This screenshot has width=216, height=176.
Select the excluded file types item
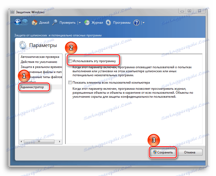tap(40, 77)
